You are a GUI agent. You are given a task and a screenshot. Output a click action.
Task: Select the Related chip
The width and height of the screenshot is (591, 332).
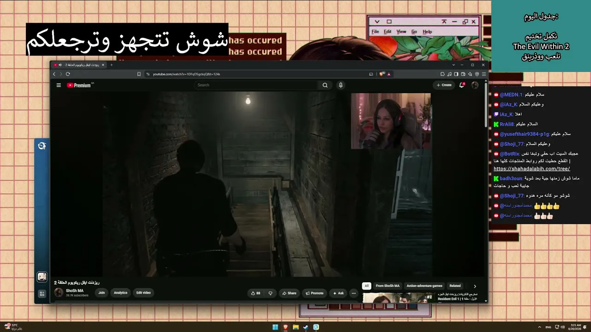pos(455,286)
